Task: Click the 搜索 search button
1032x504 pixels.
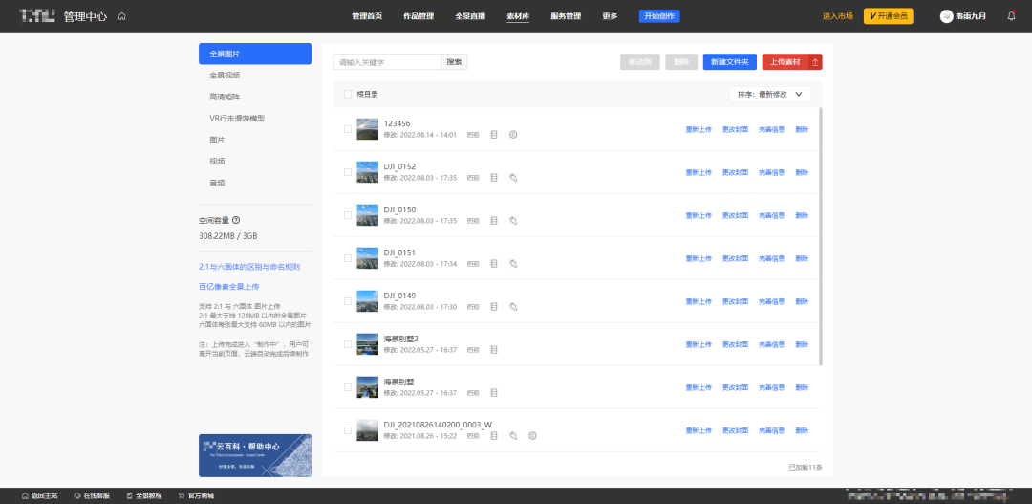Action: (454, 62)
